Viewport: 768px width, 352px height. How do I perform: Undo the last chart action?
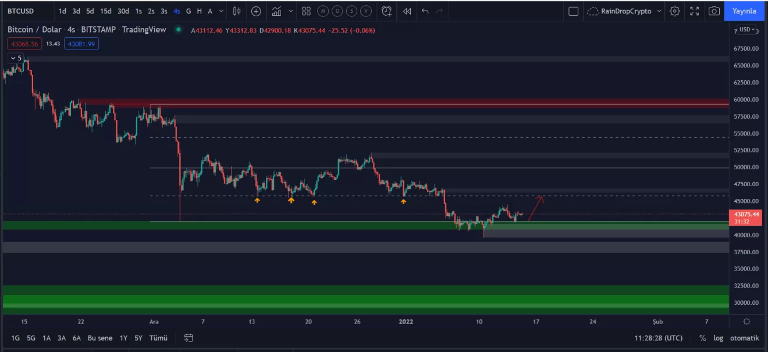click(425, 11)
